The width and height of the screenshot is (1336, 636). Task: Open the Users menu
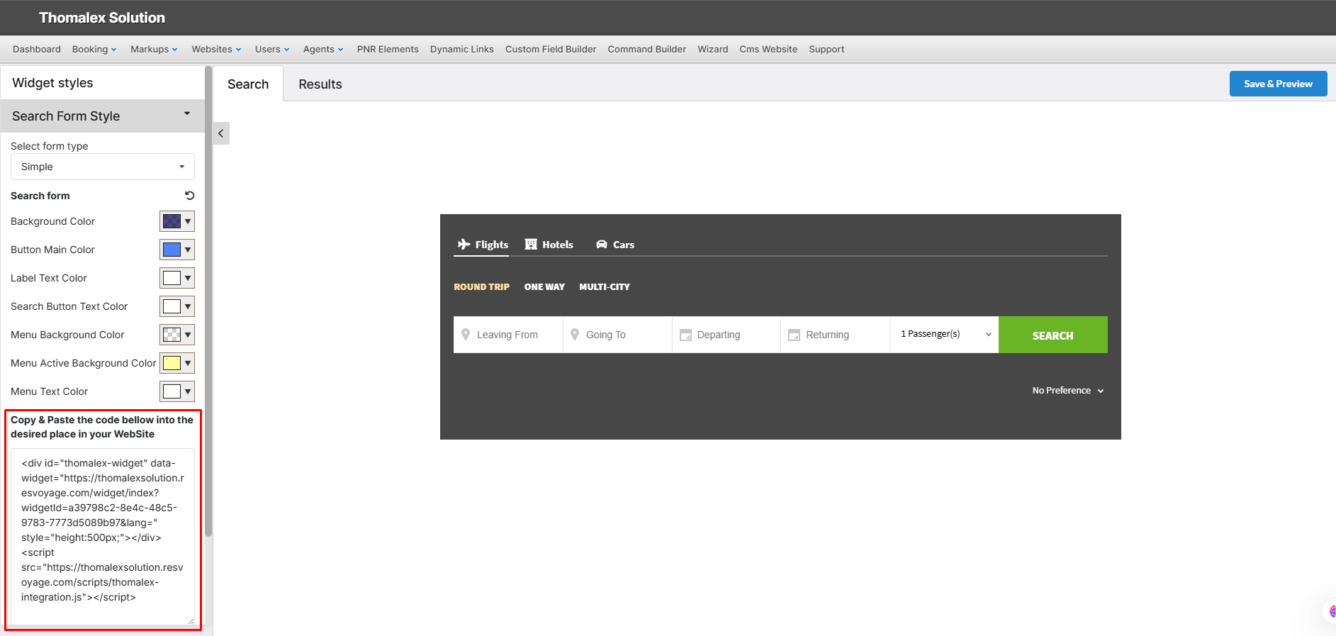point(272,49)
